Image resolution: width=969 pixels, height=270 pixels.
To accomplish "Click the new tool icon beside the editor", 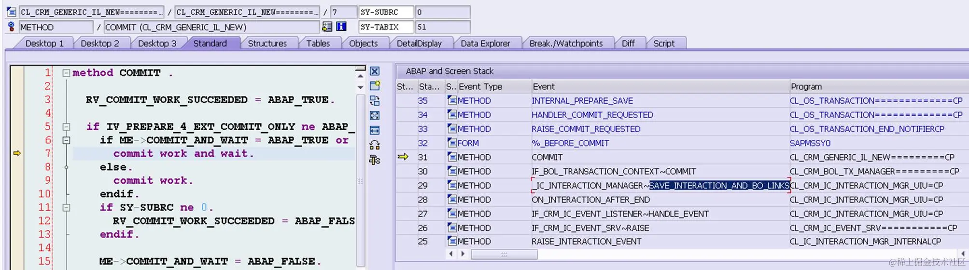I will tap(375, 86).
